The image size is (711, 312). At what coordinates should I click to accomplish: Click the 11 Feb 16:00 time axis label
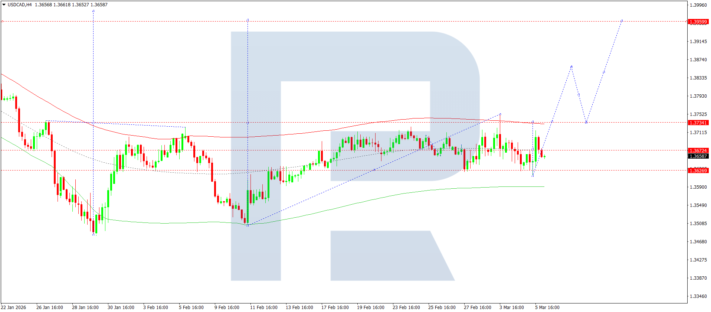[263, 307]
